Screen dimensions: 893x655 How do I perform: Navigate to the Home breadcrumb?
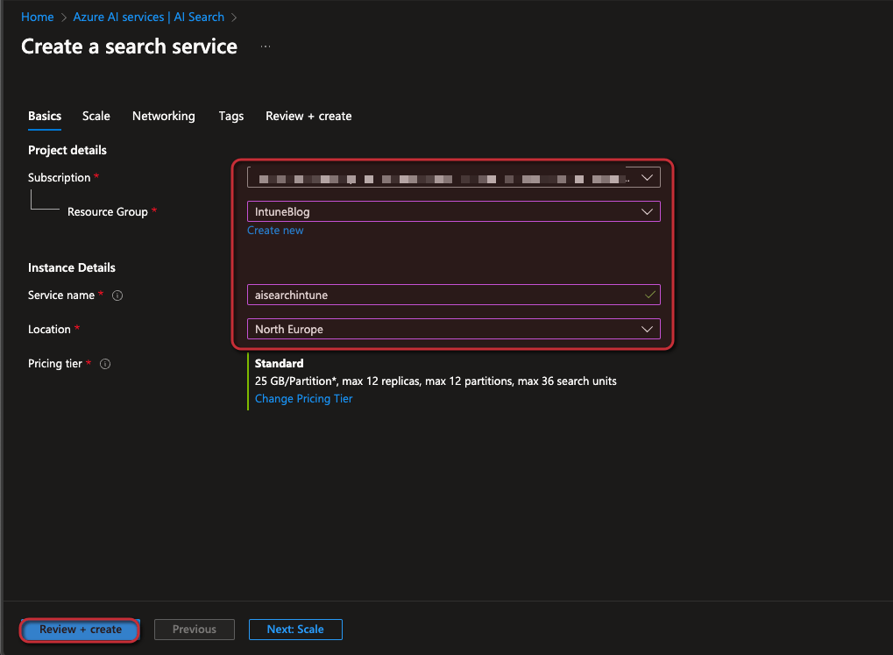tap(37, 17)
